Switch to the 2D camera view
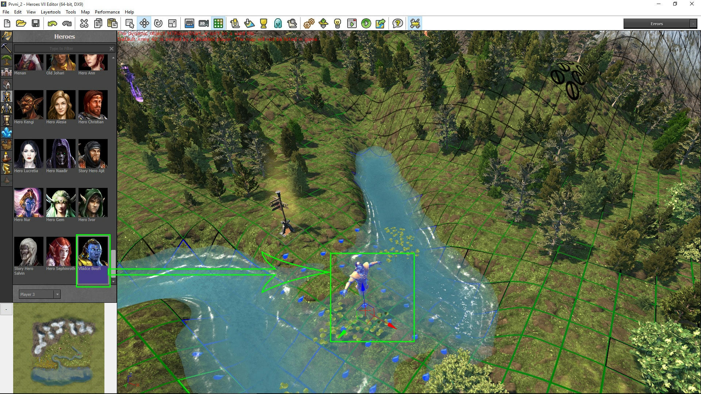Image resolution: width=701 pixels, height=394 pixels. 204,24
